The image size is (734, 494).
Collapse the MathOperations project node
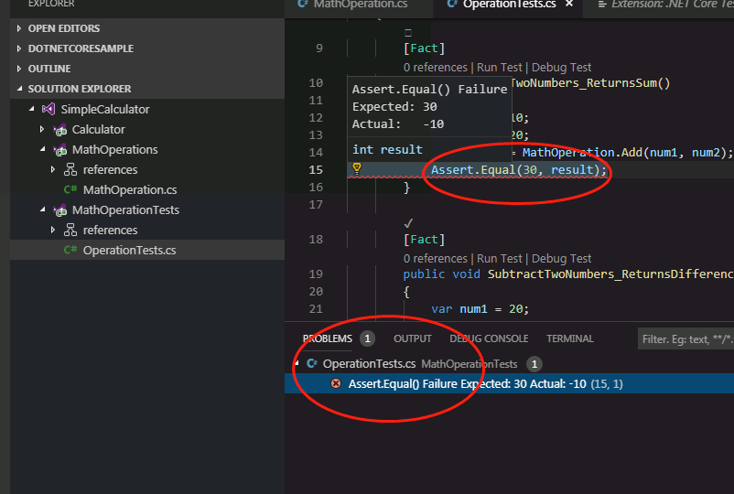click(43, 149)
